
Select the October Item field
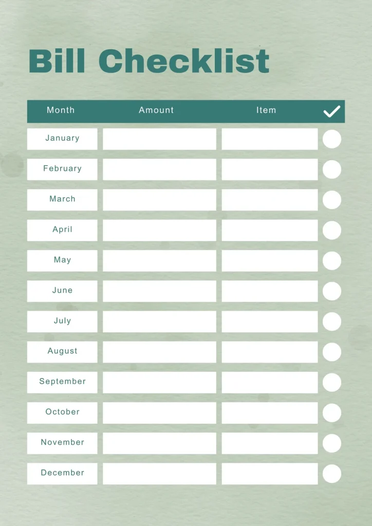[x=269, y=412]
